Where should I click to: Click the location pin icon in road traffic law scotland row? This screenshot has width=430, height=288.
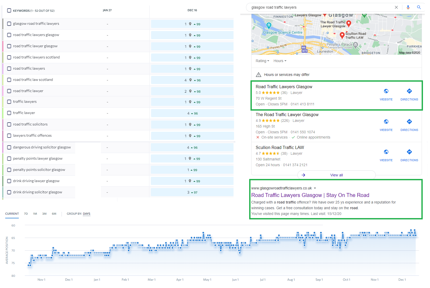190,80
